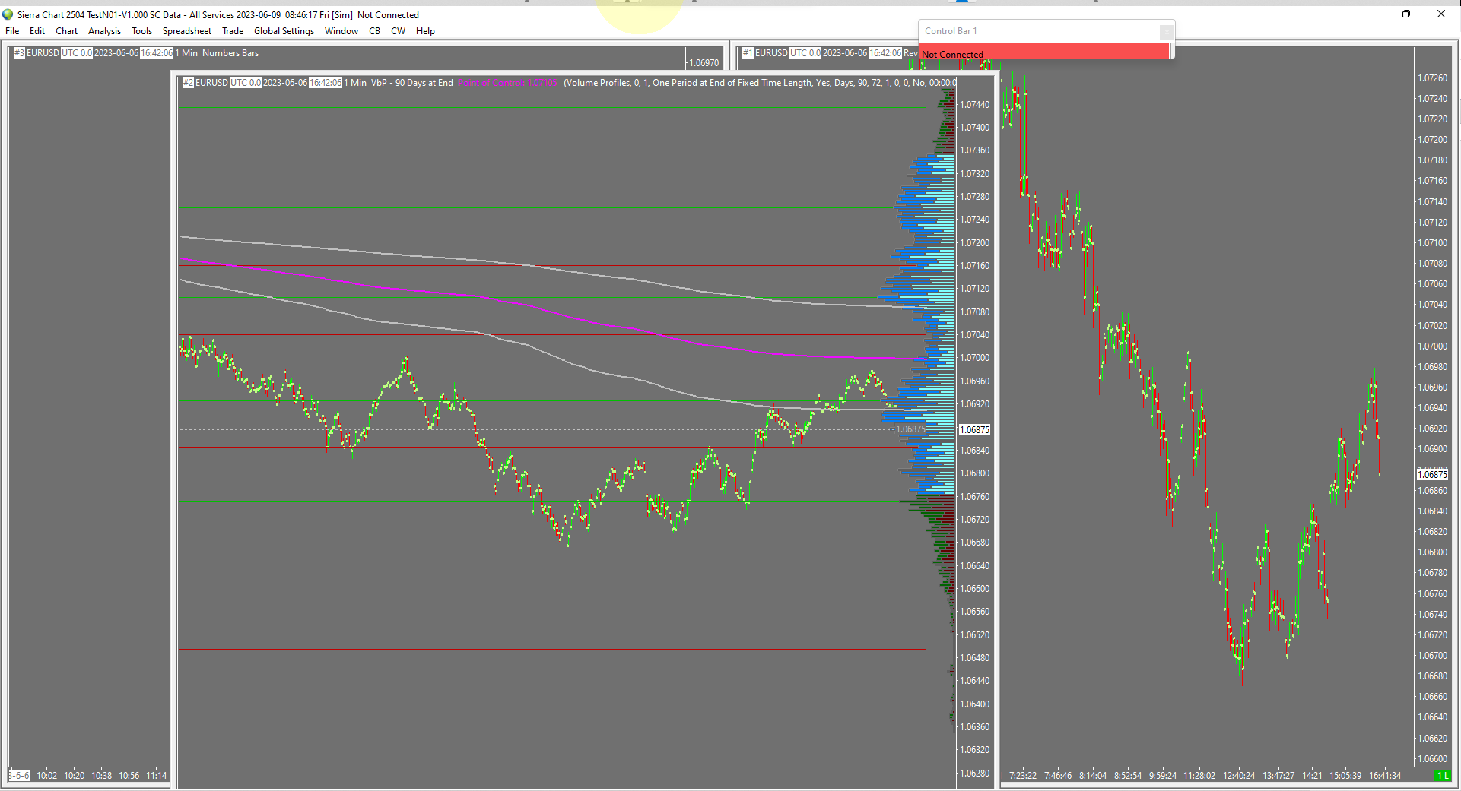Click the 2023-06-06 date in chart #2 header
The width and height of the screenshot is (1461, 791).
285,83
